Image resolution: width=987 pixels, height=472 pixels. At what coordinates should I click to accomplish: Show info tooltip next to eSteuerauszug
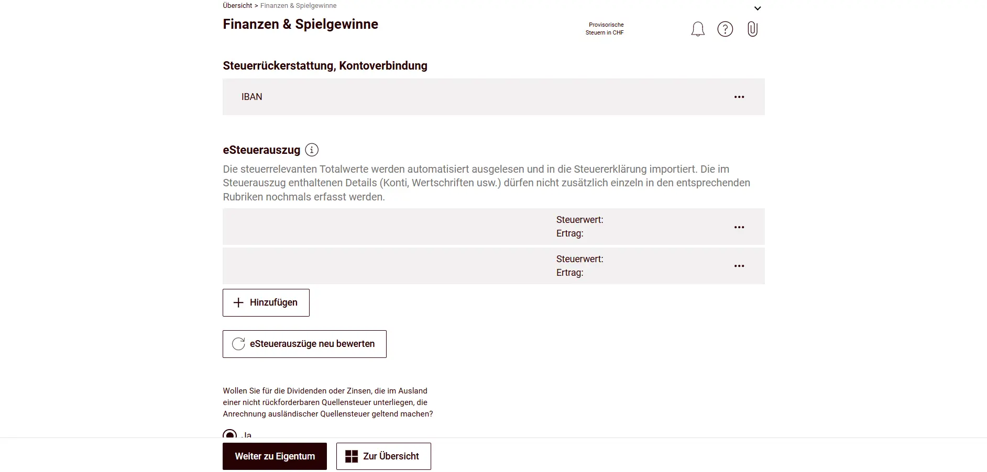click(312, 150)
